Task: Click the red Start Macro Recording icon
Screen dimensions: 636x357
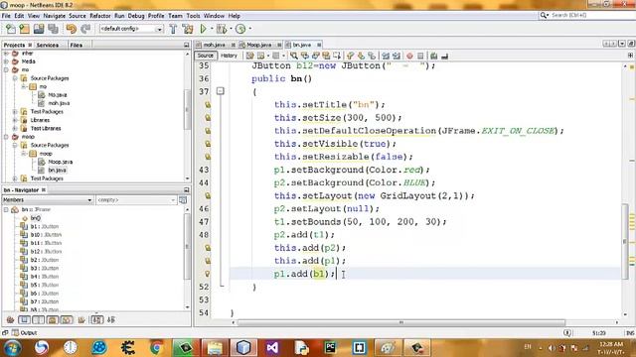Action: [x=409, y=56]
